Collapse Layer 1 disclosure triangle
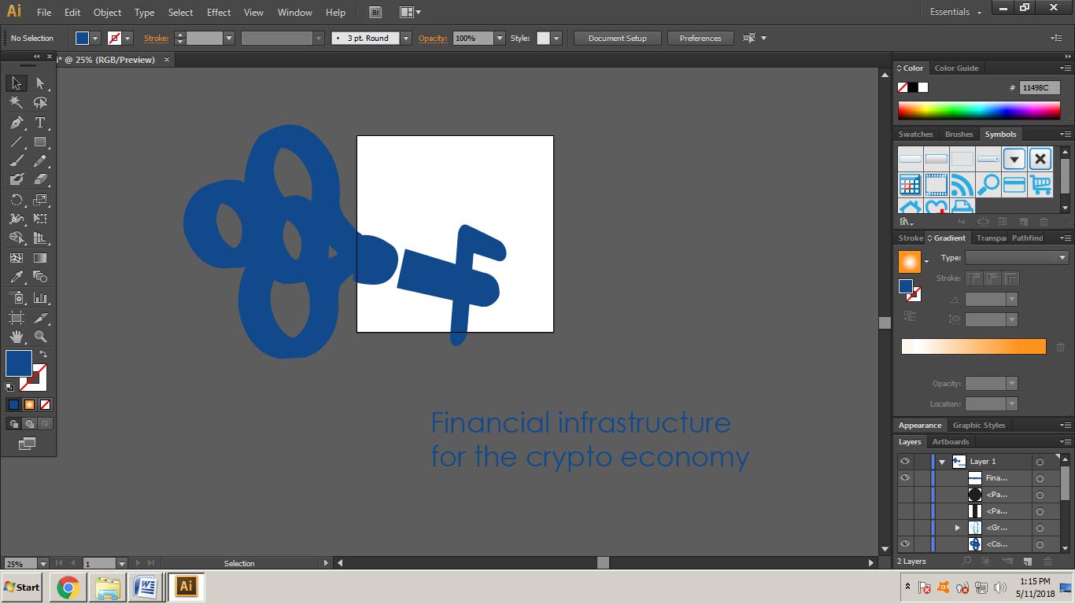Viewport: 1075px width, 604px height. [942, 462]
